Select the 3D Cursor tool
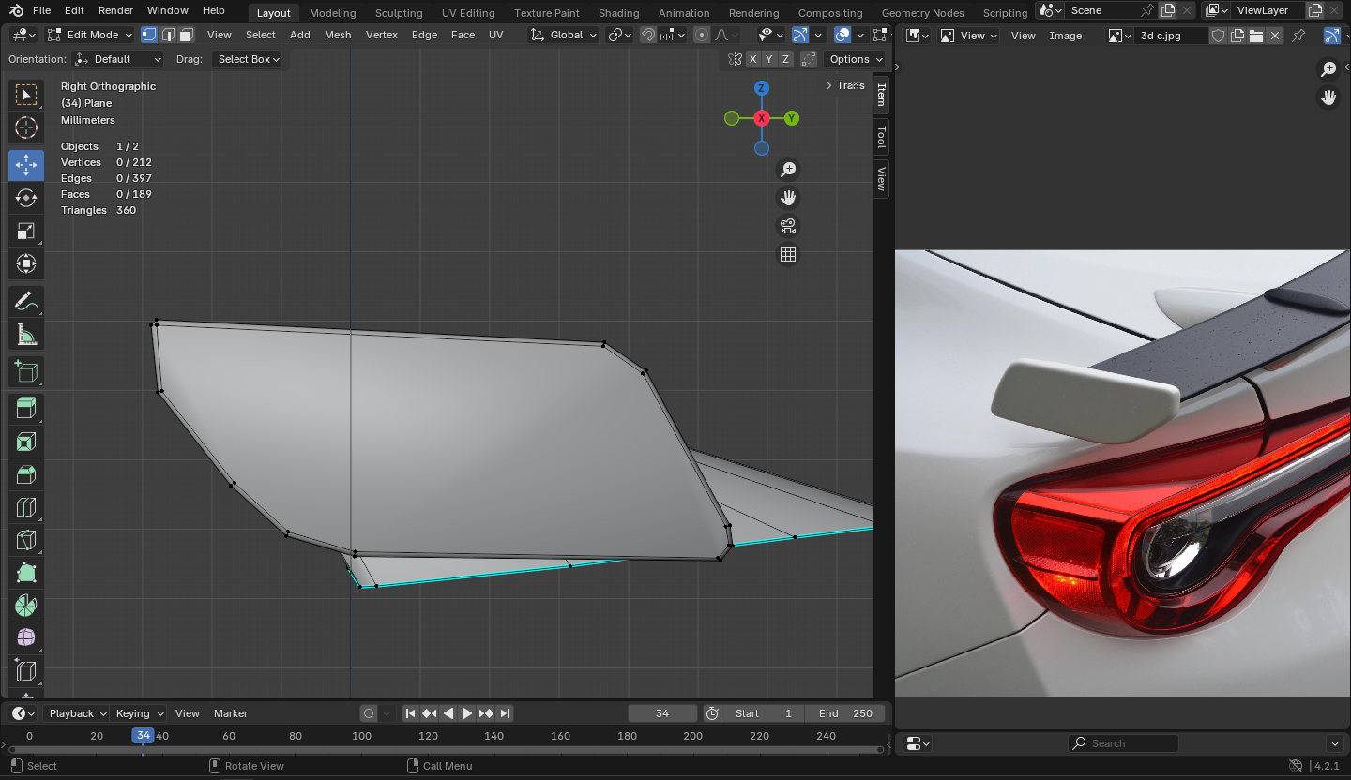This screenshot has height=780, width=1351. [26, 128]
